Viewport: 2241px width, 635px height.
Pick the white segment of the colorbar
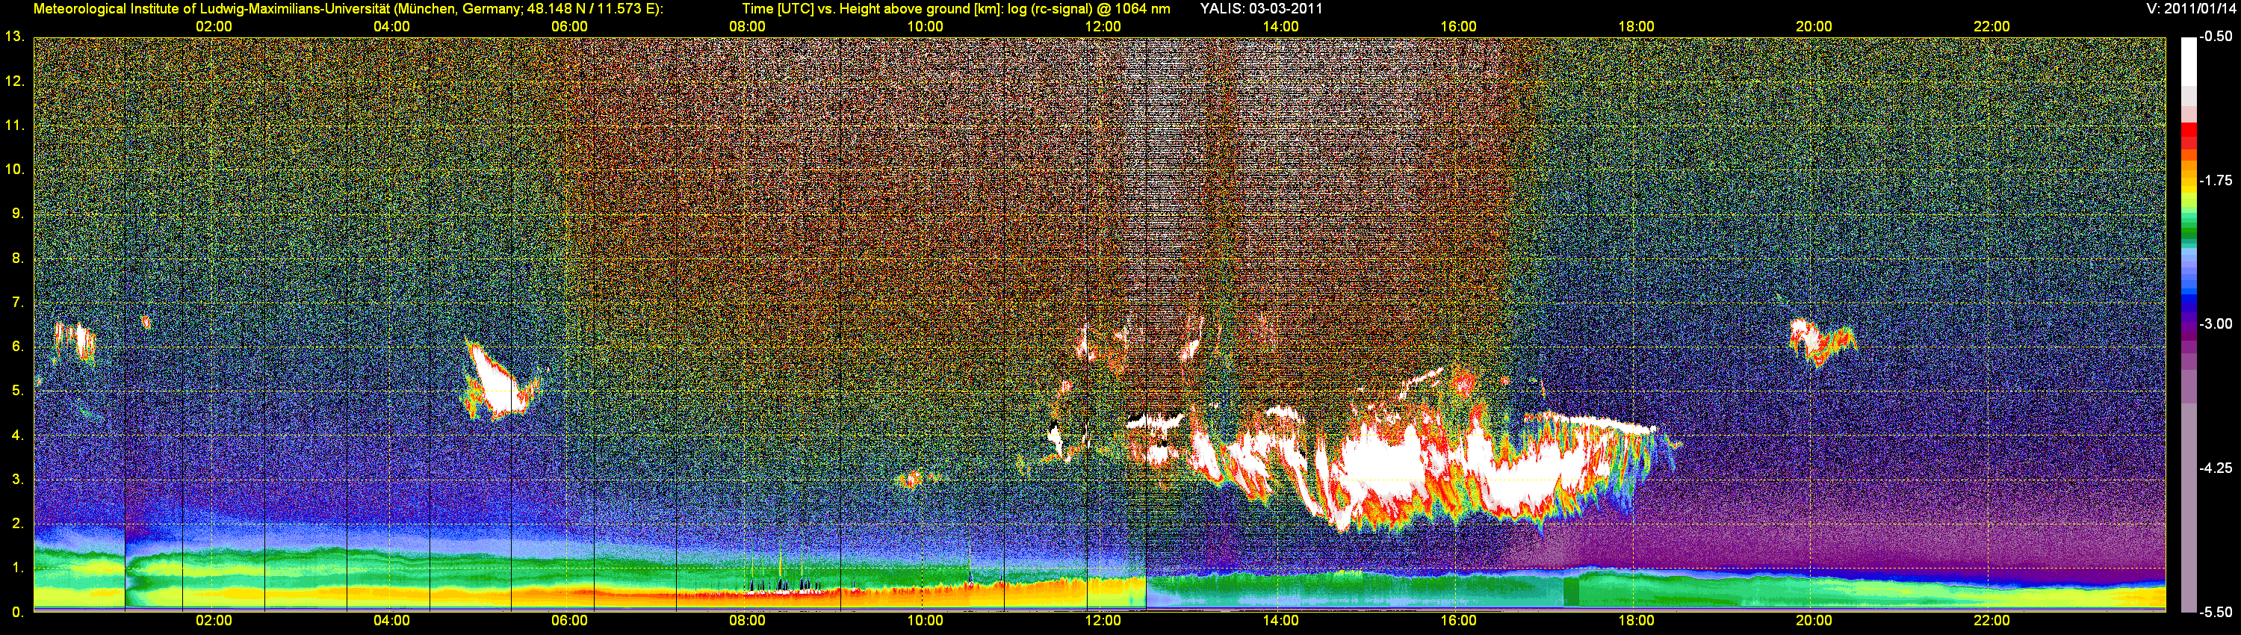(x=2189, y=61)
